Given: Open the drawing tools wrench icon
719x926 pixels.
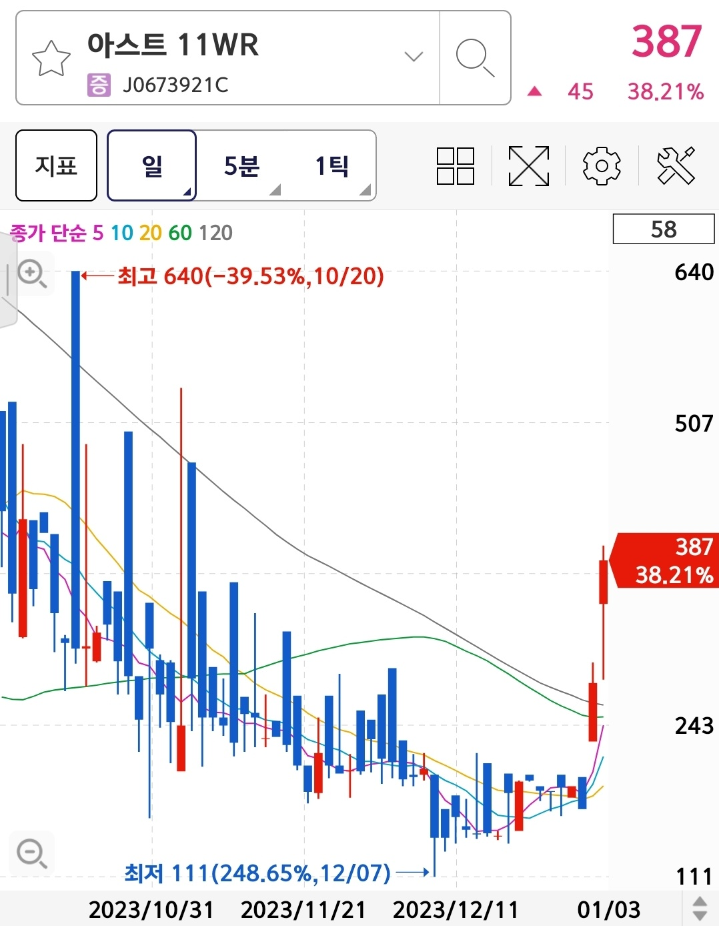Looking at the screenshot, I should [x=676, y=166].
